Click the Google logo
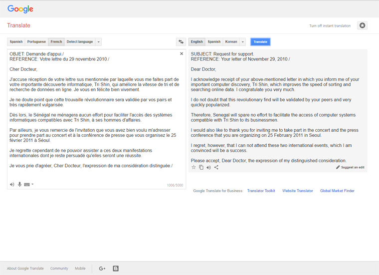The width and height of the screenshot is (379, 275). click(x=20, y=9)
